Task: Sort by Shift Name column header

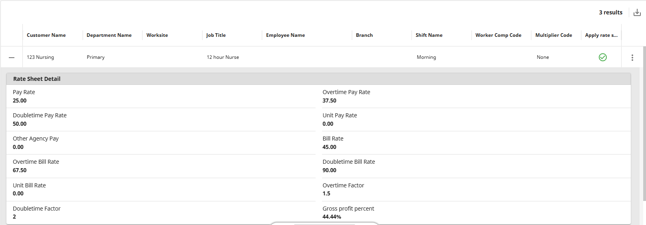Action: click(429, 35)
